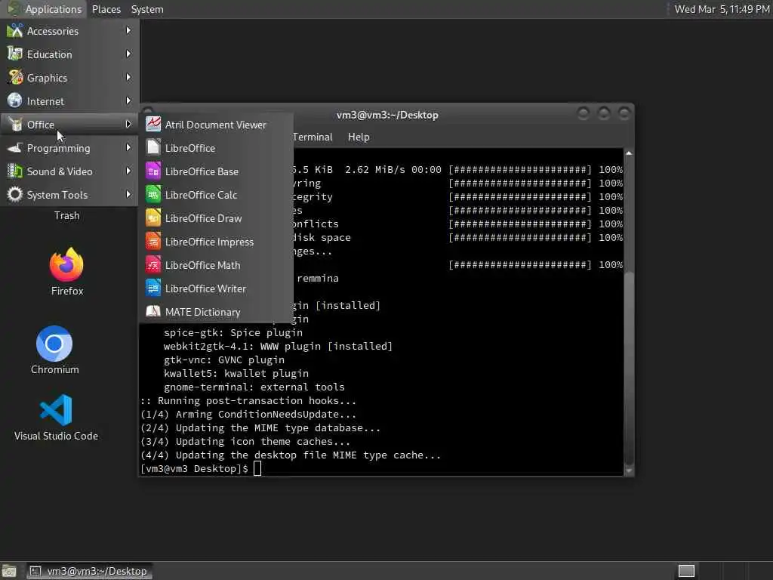The width and height of the screenshot is (773, 580).
Task: Launch LibreOffice Draw
Action: [216, 218]
